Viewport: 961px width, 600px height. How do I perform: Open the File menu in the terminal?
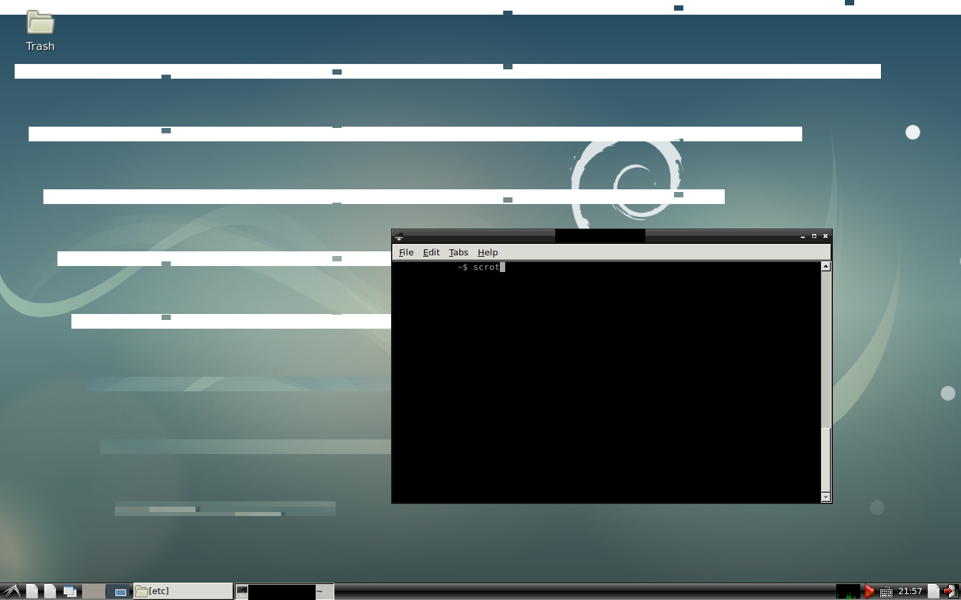[x=406, y=253]
